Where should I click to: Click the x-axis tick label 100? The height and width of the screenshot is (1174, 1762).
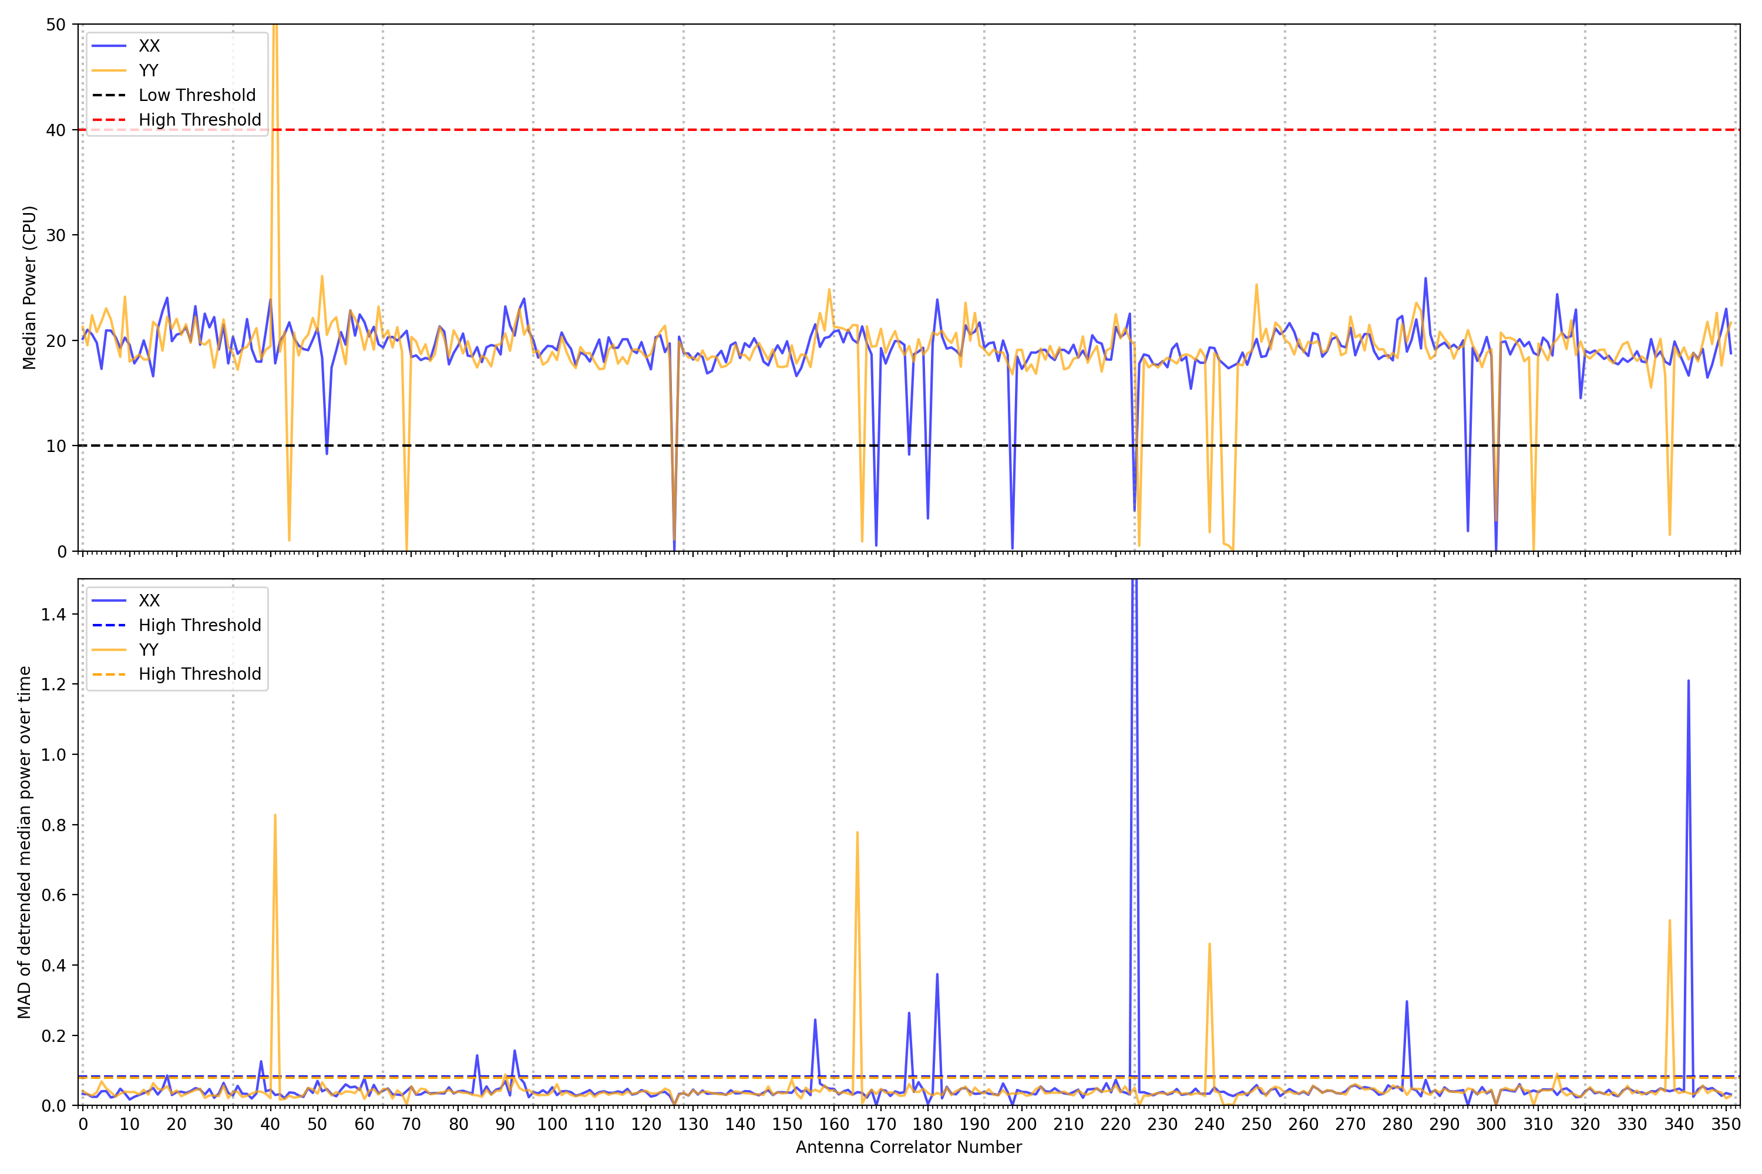pyautogui.click(x=552, y=1125)
